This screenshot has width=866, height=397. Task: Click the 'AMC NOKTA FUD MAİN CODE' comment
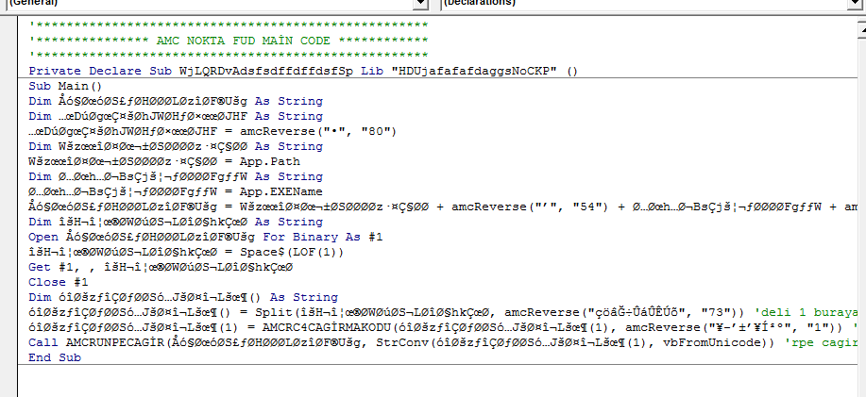[x=243, y=41]
